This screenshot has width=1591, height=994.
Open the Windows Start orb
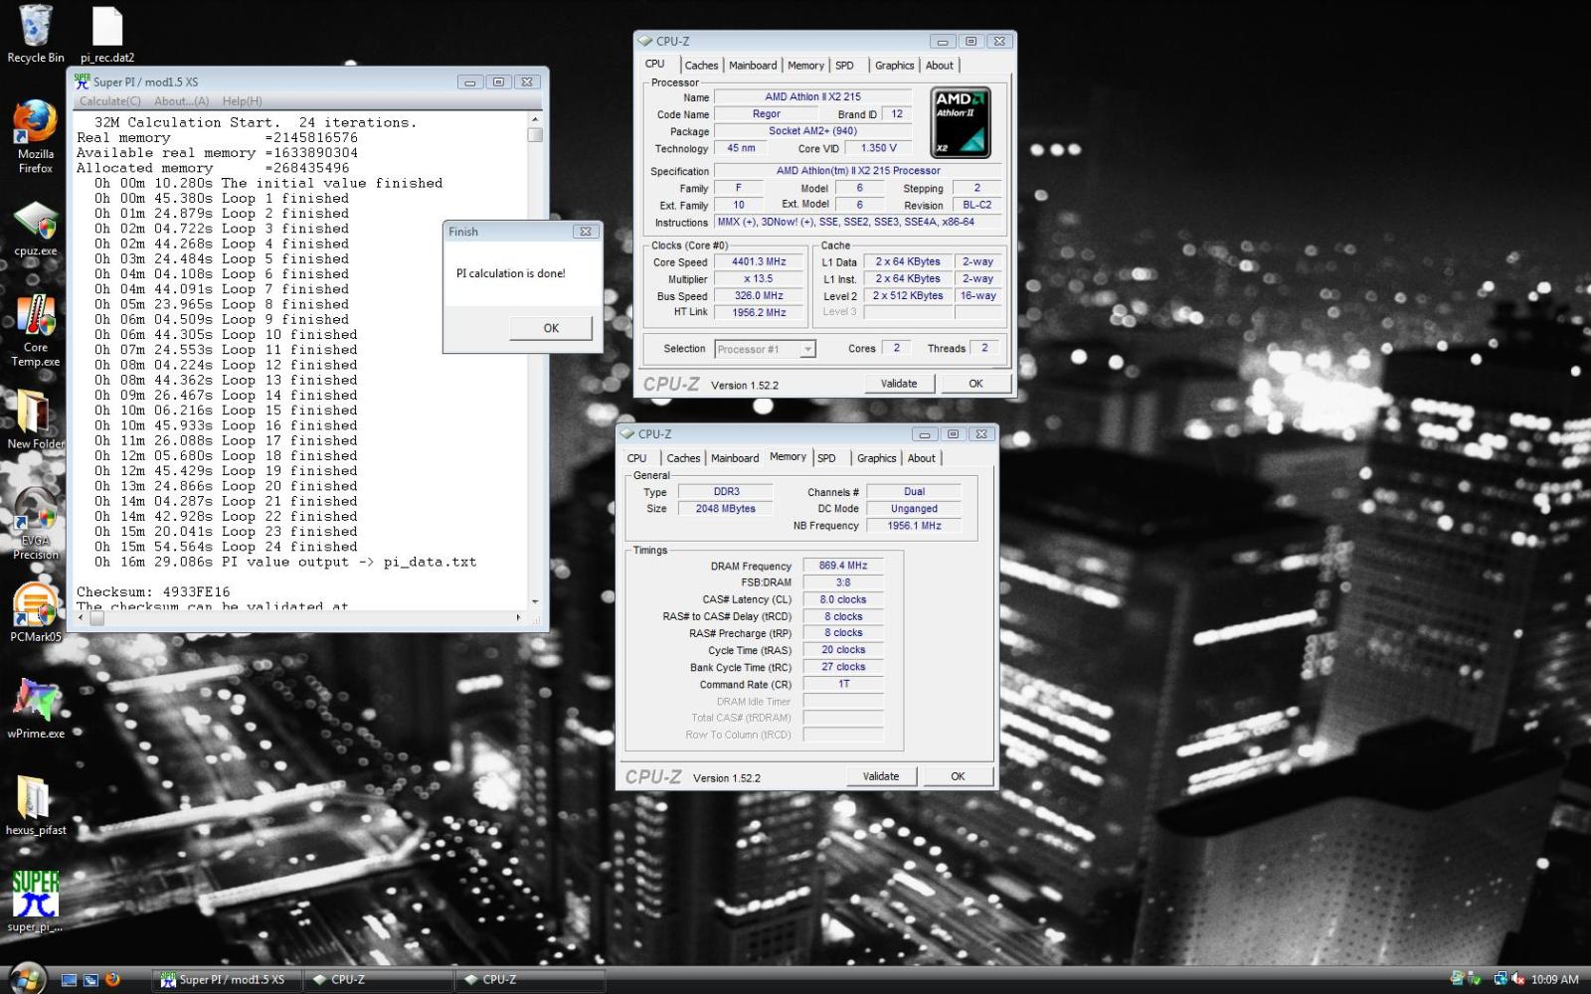[27, 978]
